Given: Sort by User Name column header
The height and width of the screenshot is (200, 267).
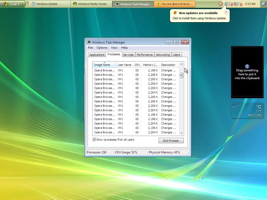Looking at the screenshot, I should coord(124,65).
